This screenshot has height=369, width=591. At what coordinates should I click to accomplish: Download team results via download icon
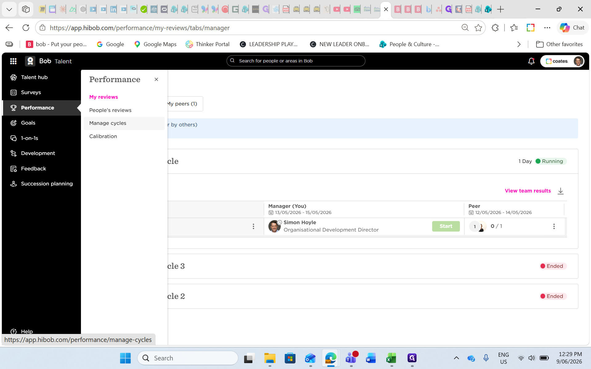(x=561, y=191)
